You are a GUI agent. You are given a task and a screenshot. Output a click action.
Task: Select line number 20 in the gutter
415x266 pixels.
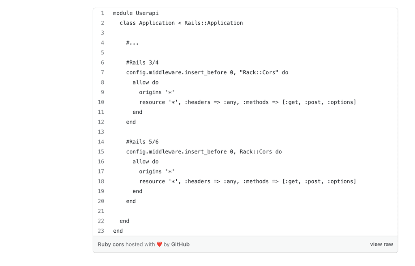pos(101,201)
